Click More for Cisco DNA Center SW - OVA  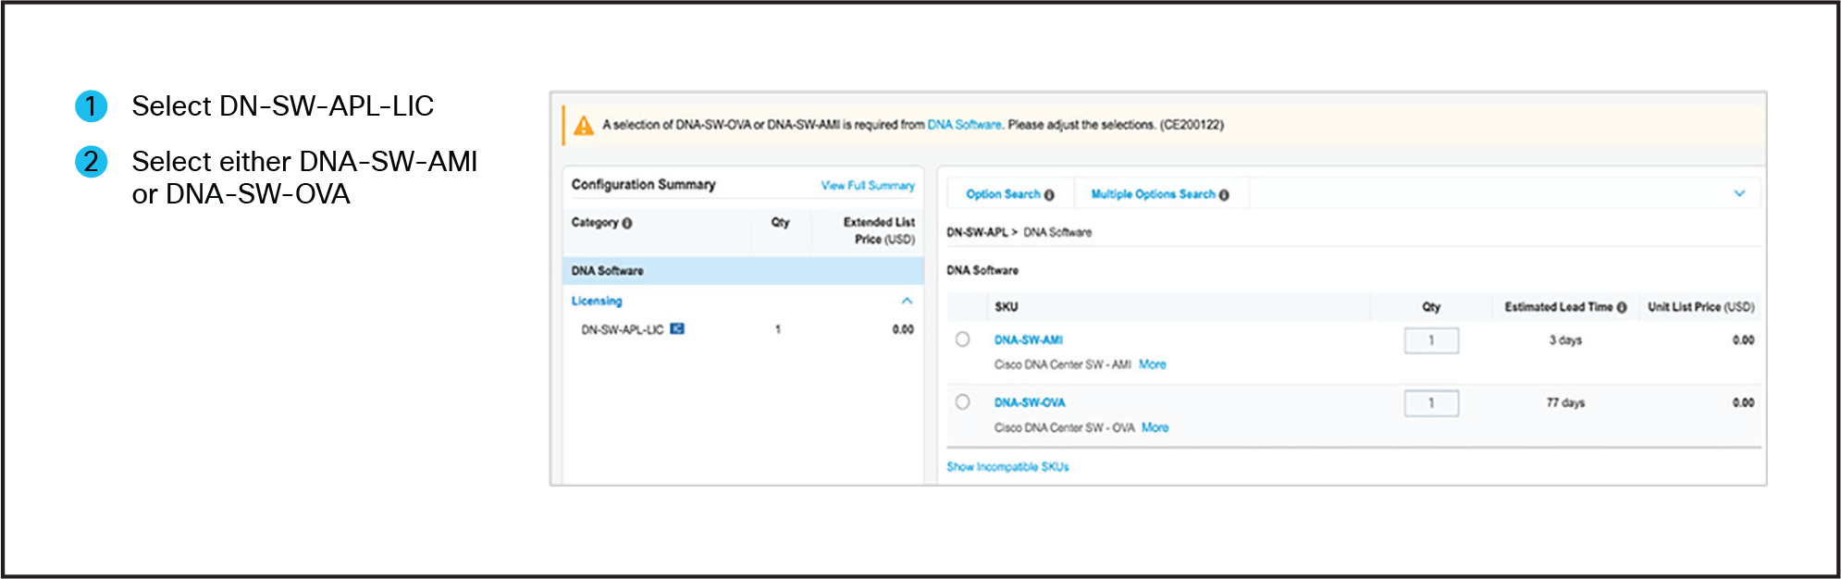[1155, 427]
